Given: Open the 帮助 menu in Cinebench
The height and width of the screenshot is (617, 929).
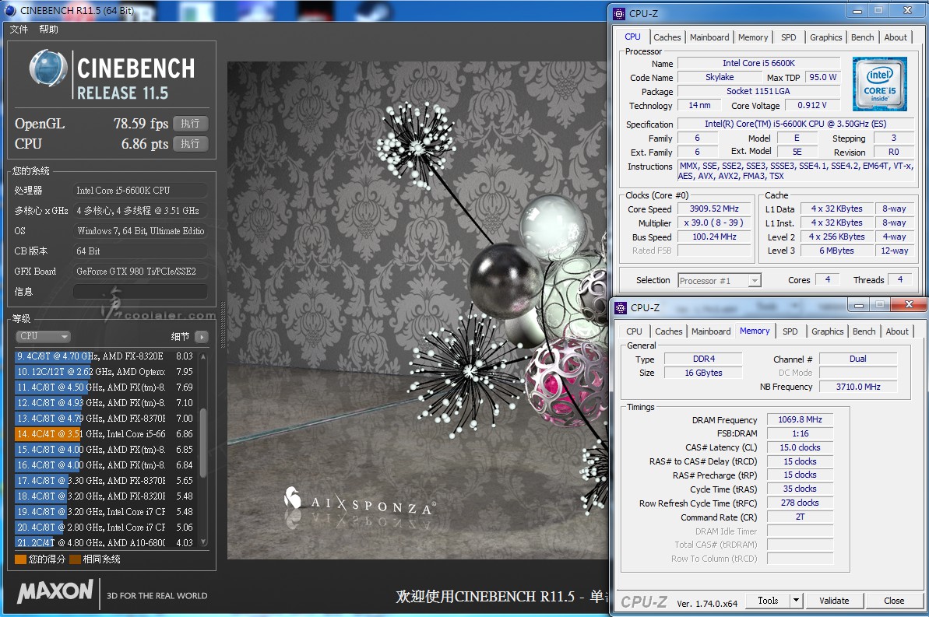Looking at the screenshot, I should (48, 29).
